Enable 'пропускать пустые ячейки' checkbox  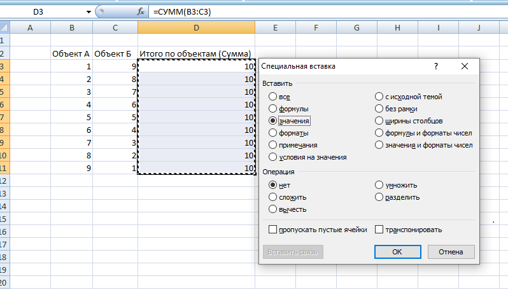click(x=273, y=230)
